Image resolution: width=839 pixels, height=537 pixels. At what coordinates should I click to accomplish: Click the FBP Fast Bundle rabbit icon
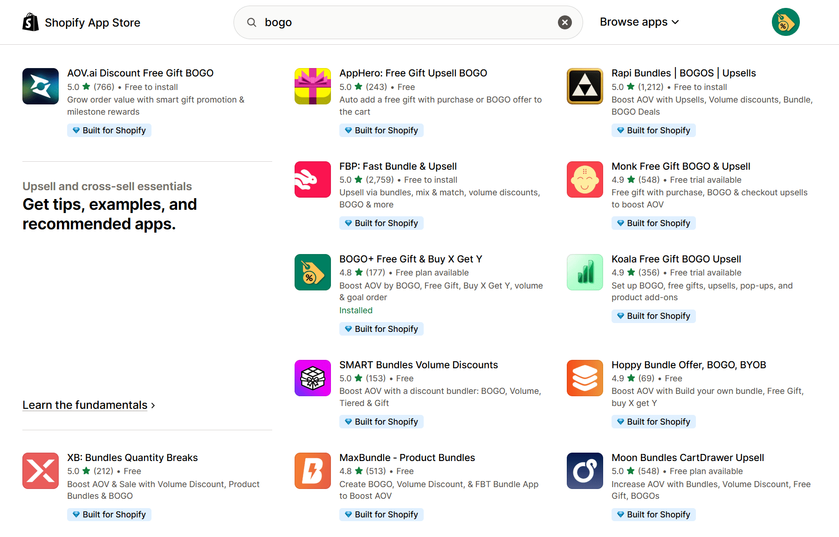pos(313,179)
